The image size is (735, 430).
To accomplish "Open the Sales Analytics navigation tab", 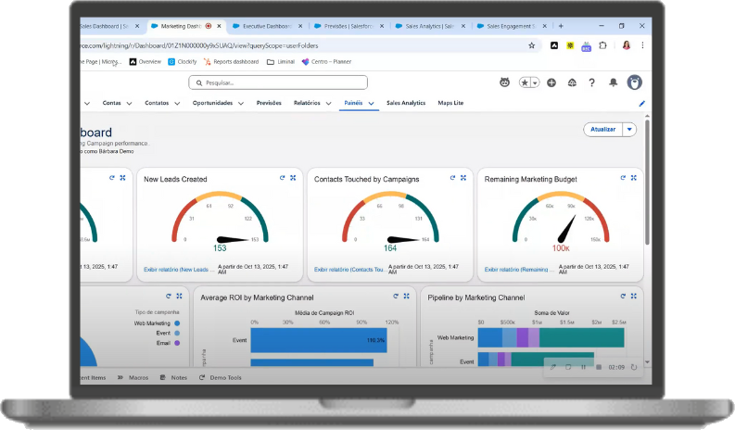I will tap(406, 103).
